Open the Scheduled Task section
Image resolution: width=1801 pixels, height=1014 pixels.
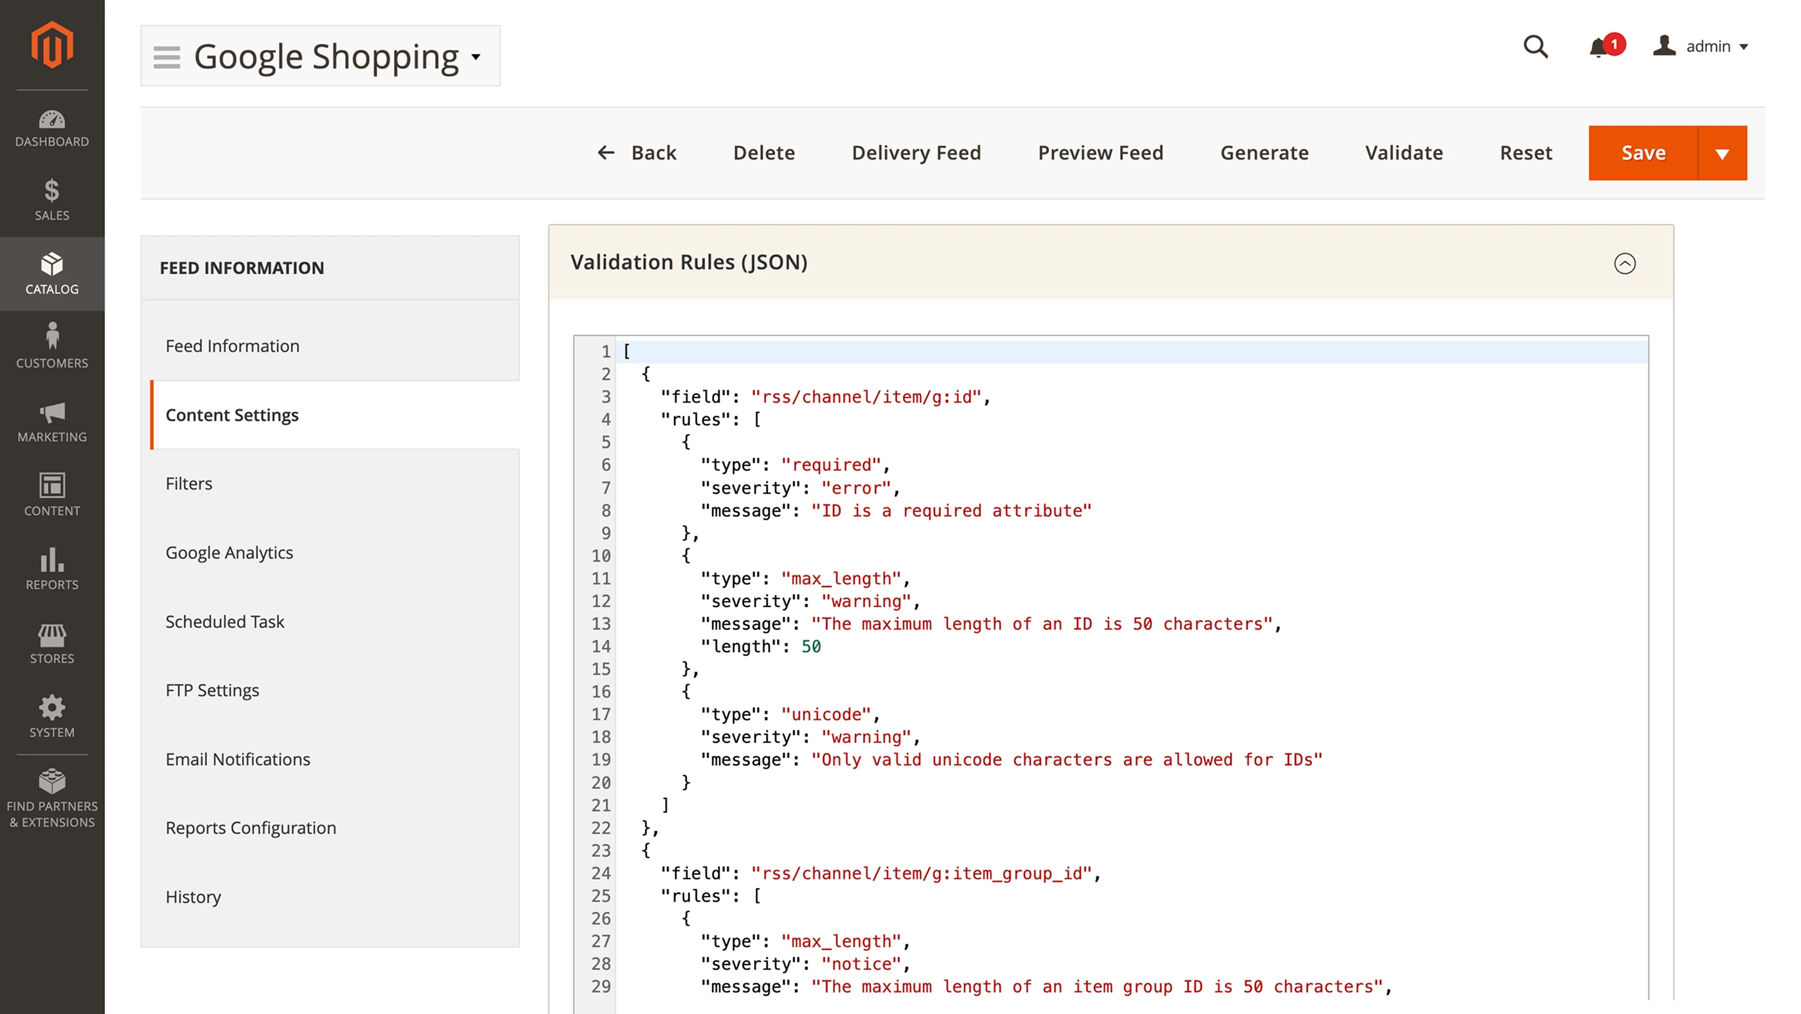[x=225, y=621]
